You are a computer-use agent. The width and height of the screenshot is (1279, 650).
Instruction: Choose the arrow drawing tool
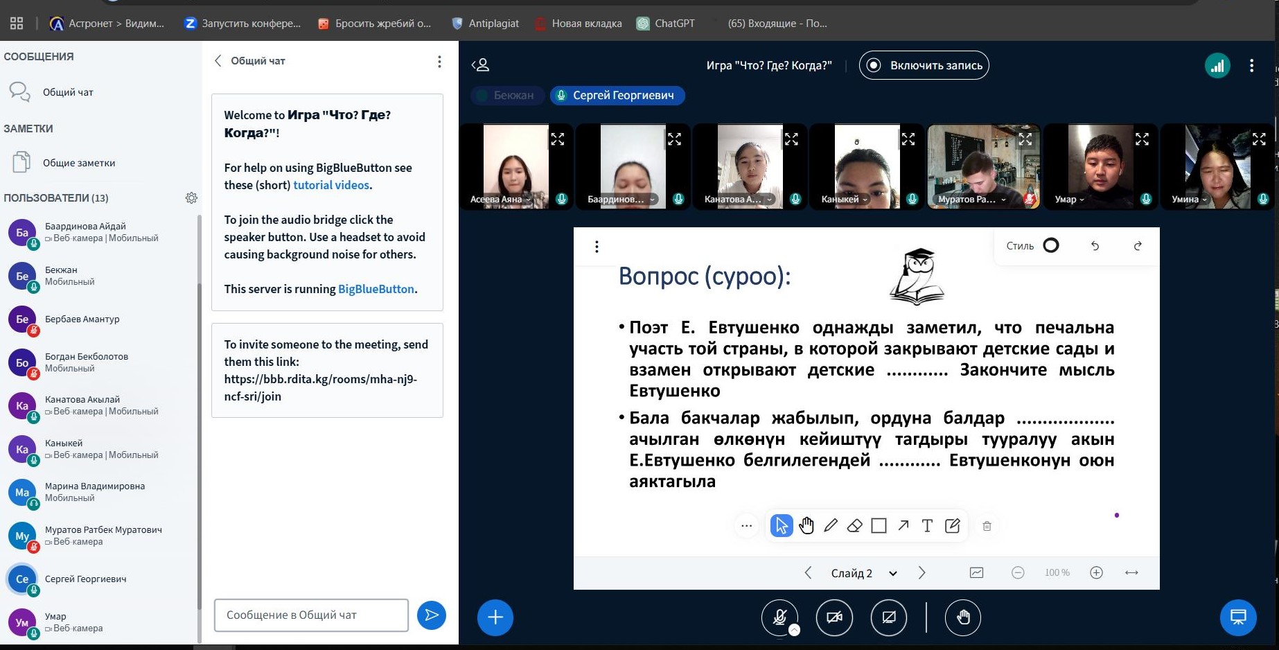[903, 526]
